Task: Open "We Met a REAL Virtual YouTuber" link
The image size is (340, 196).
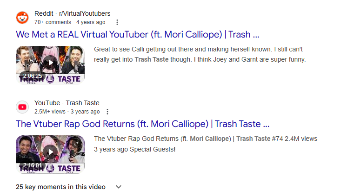Action: coord(137,35)
